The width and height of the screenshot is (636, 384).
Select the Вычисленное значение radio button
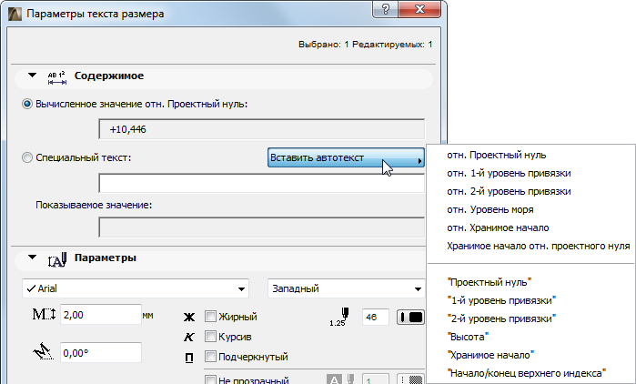(27, 105)
